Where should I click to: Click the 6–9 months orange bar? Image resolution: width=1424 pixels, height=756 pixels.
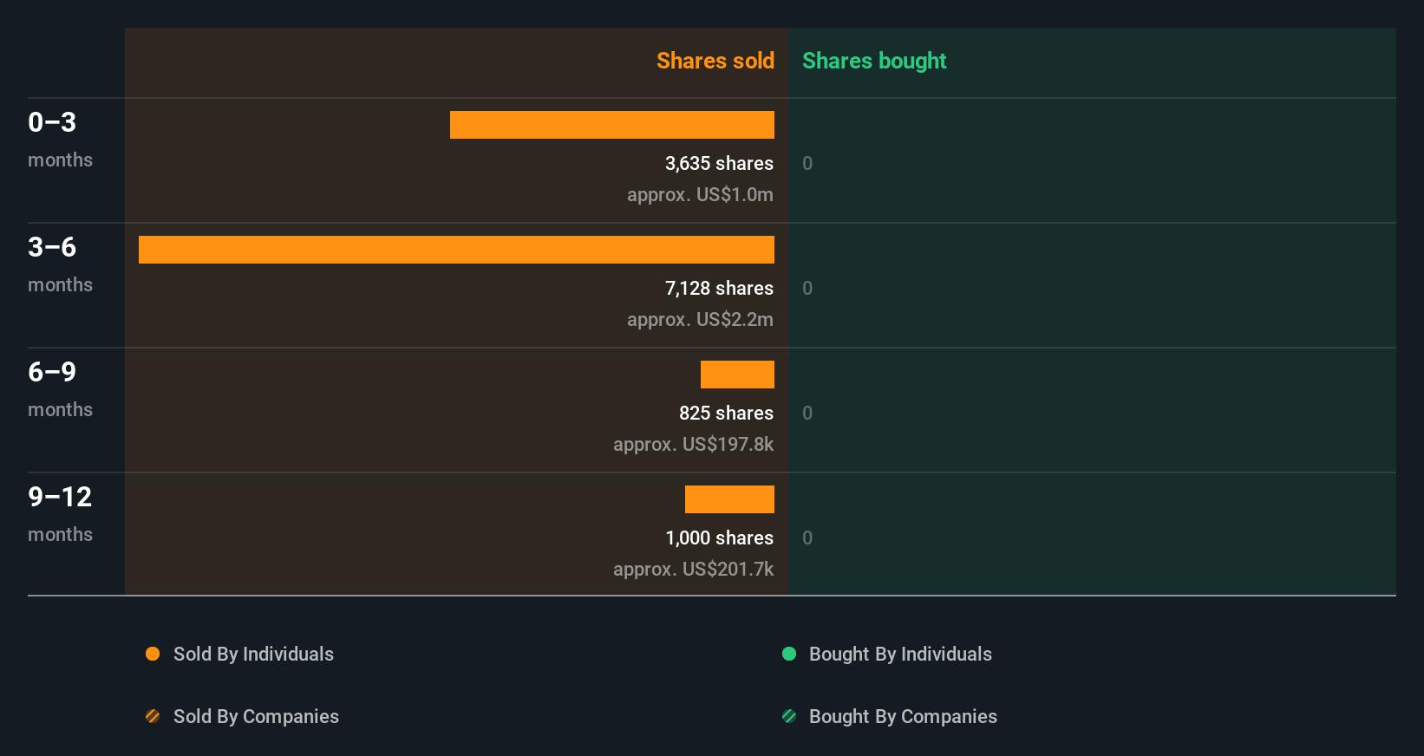click(x=737, y=375)
